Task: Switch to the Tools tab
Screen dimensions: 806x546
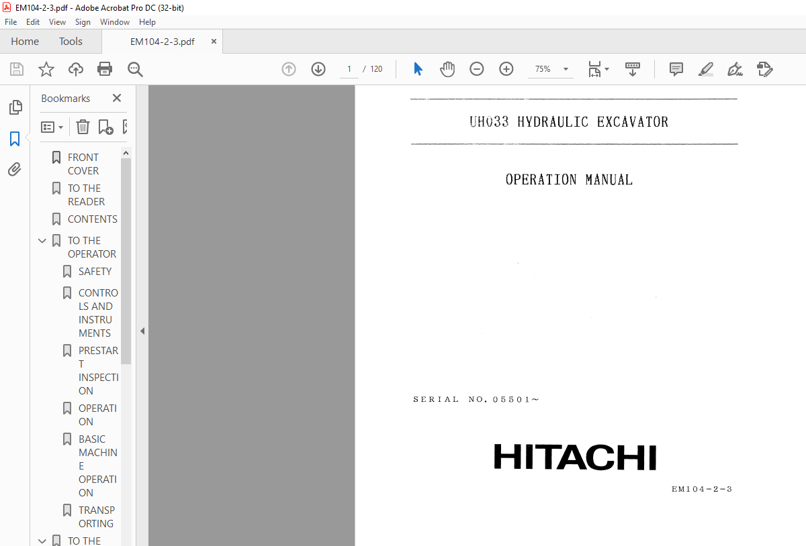Action: click(71, 41)
